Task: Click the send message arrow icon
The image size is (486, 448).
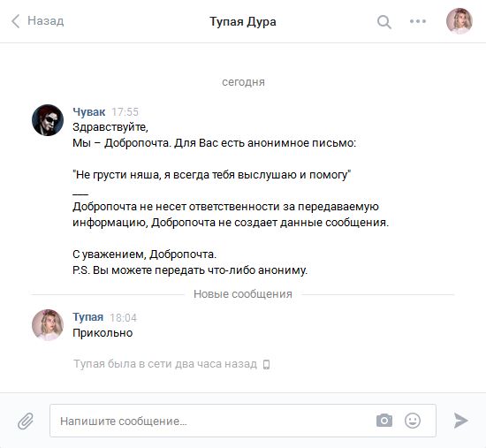Action: (x=461, y=421)
